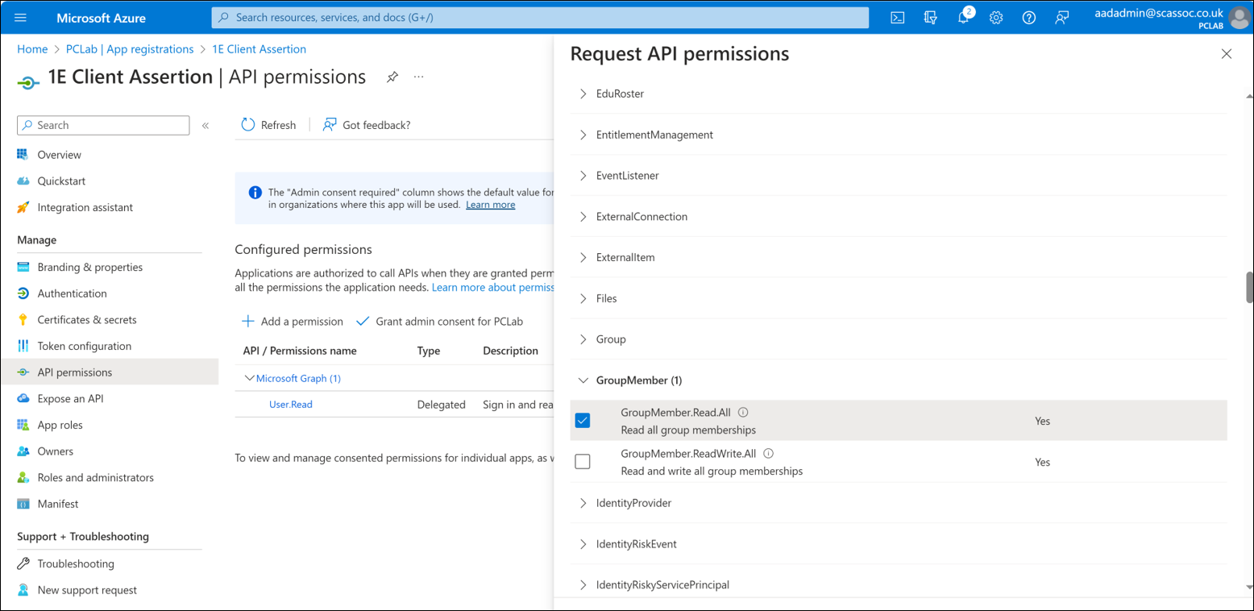
Task: Check the GroupMember.ReadWrite.All checkbox
Action: tap(583, 462)
